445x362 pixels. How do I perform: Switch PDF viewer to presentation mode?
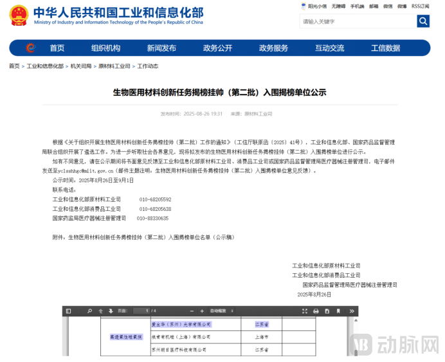(x=305, y=311)
